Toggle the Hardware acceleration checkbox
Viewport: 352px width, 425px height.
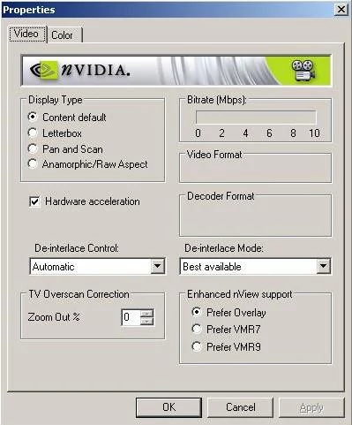(x=34, y=201)
